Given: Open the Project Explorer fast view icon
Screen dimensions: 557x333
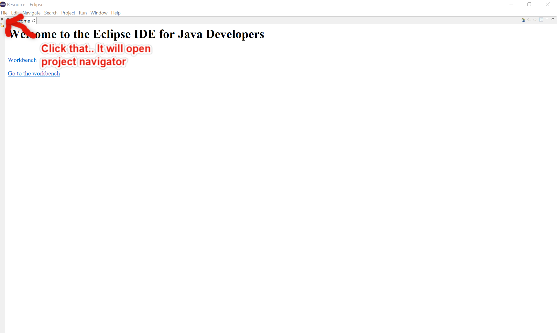Looking at the screenshot, I should [2, 25].
